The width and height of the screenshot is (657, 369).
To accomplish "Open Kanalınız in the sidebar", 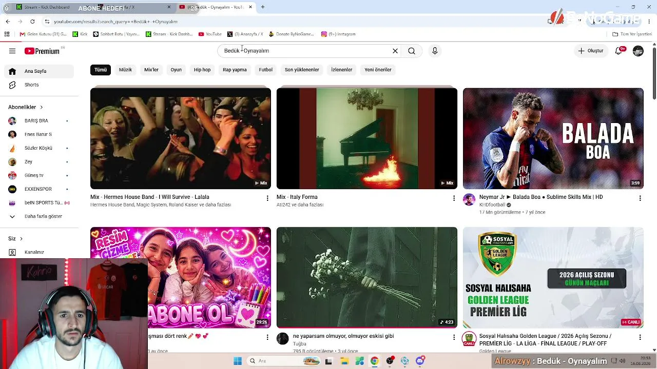I will tap(39, 252).
